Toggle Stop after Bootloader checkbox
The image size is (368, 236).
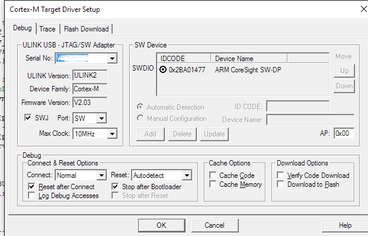click(x=115, y=187)
